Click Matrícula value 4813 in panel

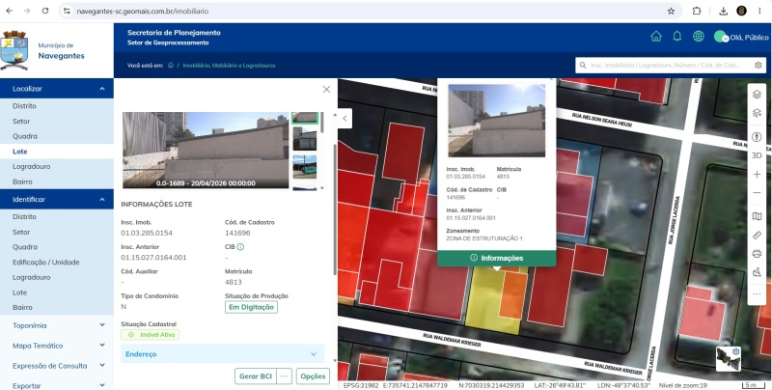coord(234,282)
